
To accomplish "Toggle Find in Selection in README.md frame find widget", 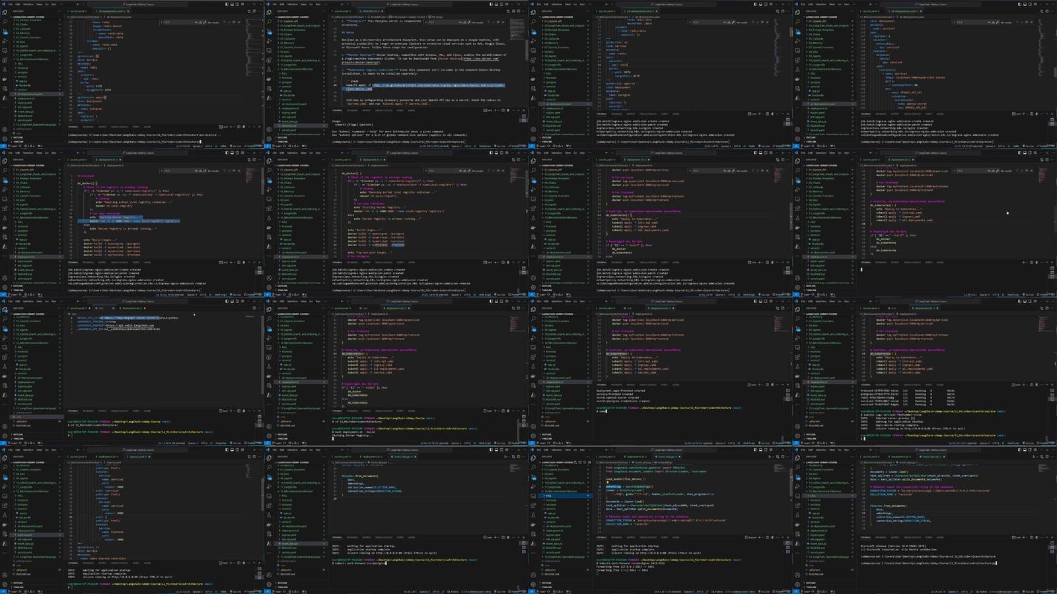I will [498, 22].
